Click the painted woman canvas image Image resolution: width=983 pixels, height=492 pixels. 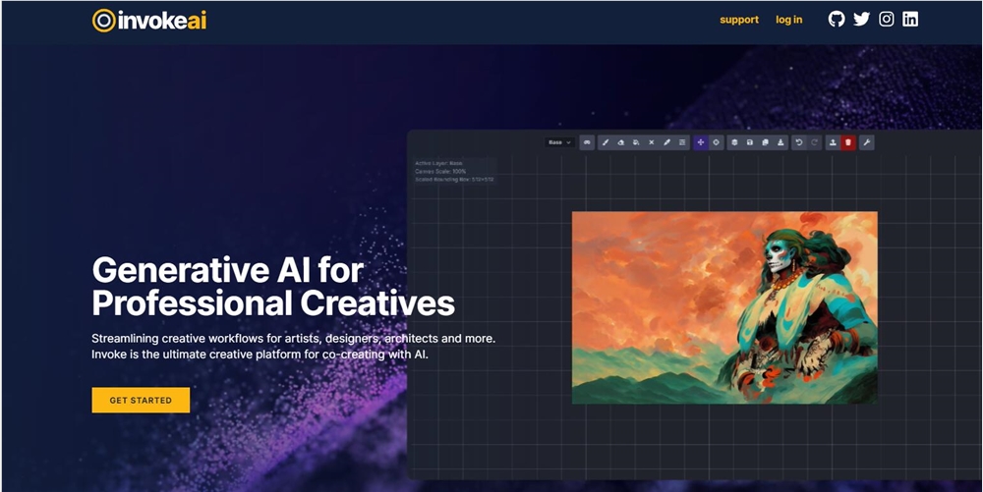(x=724, y=307)
